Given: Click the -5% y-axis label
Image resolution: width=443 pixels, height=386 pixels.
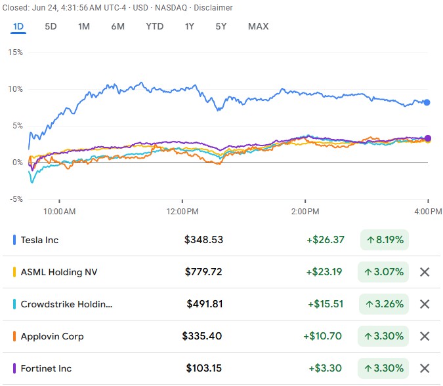Looking at the screenshot, I should point(16,199).
